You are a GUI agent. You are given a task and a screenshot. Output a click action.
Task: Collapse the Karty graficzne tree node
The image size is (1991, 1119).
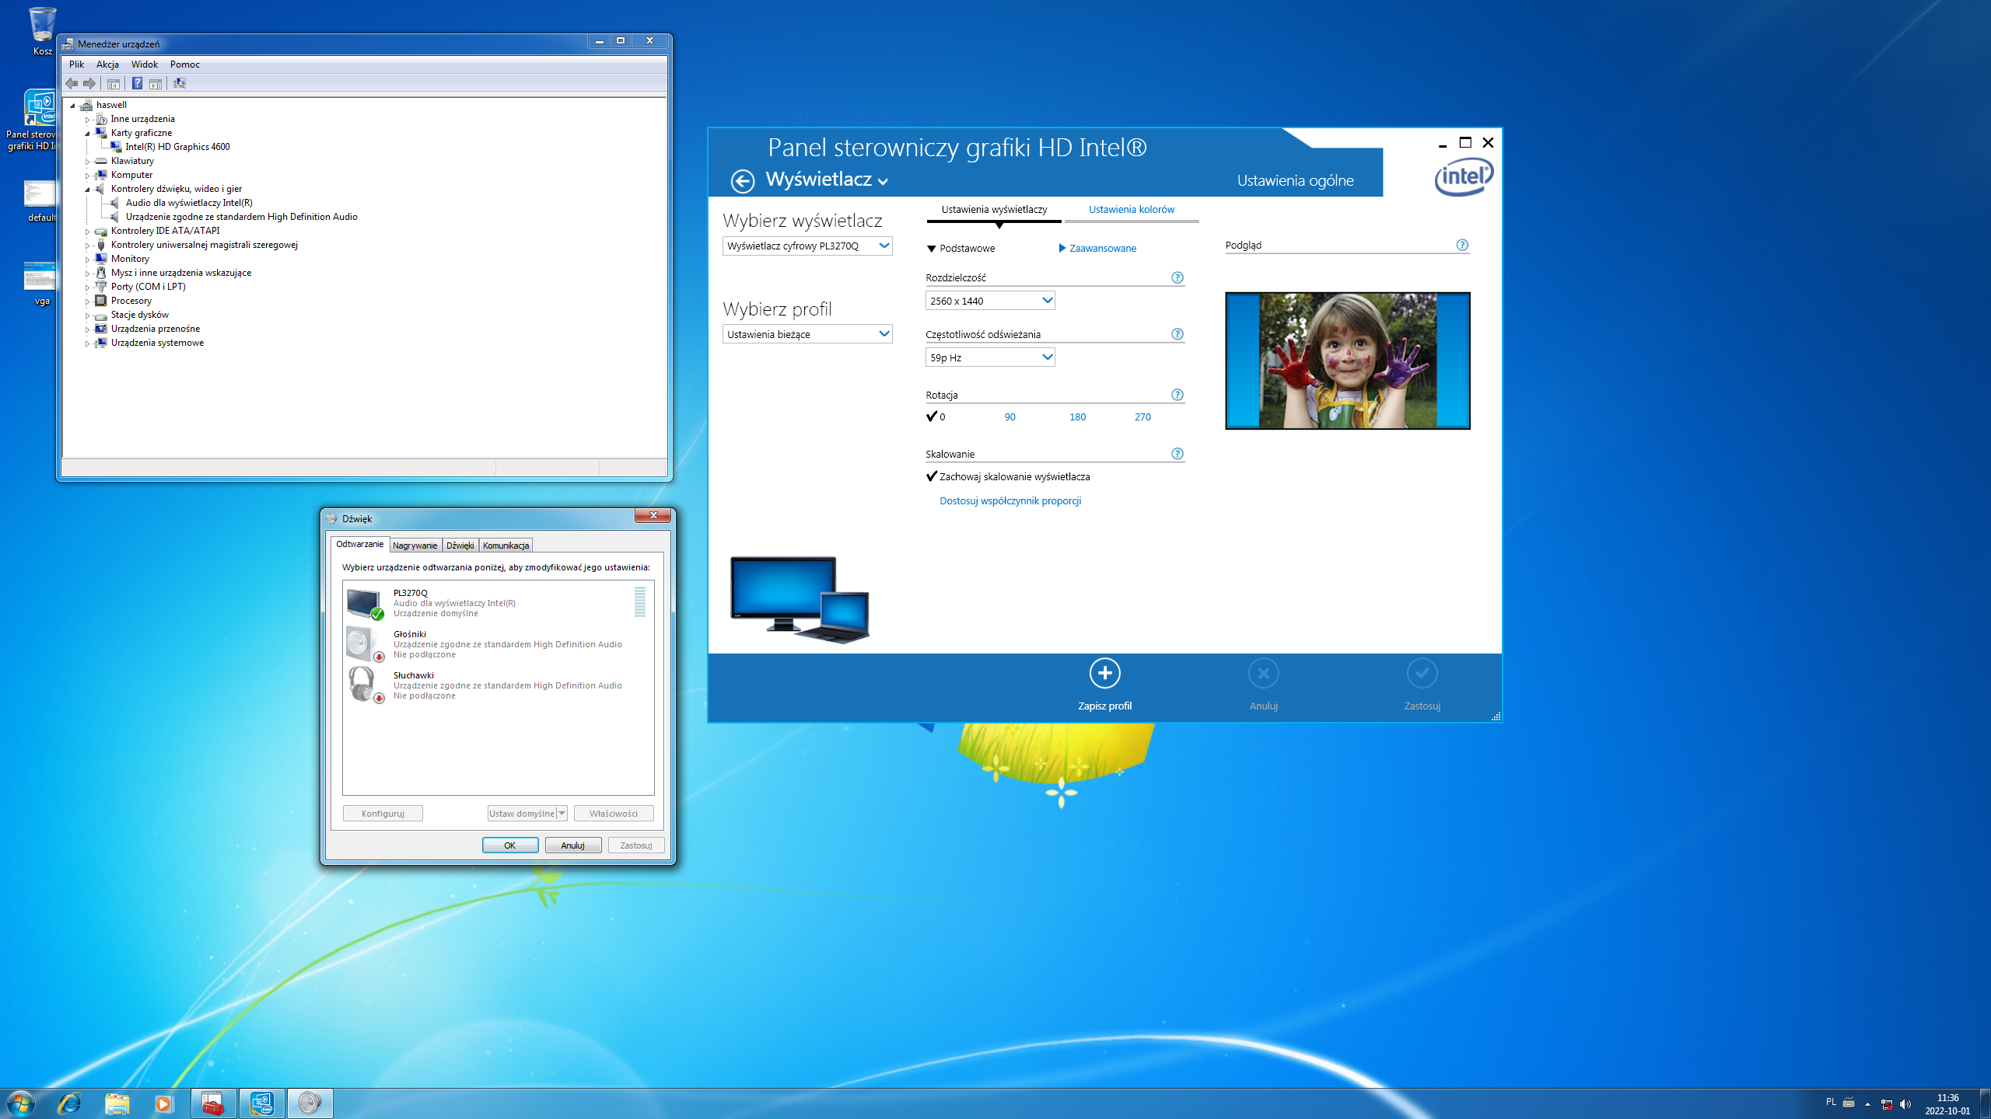[88, 134]
